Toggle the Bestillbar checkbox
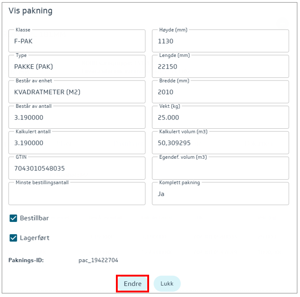Image resolution: width=300 pixels, height=297 pixels. tap(13, 218)
